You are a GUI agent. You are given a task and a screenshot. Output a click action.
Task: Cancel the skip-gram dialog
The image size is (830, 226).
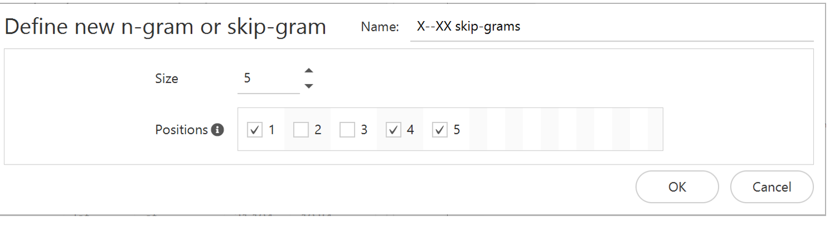771,187
